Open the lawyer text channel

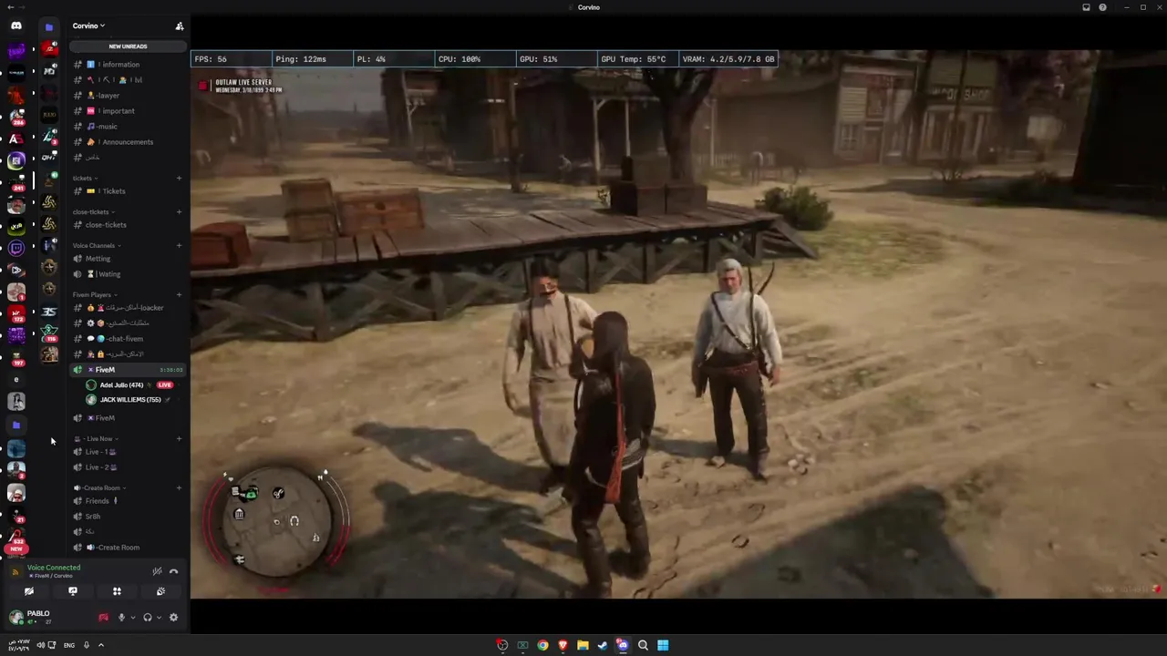[128, 96]
